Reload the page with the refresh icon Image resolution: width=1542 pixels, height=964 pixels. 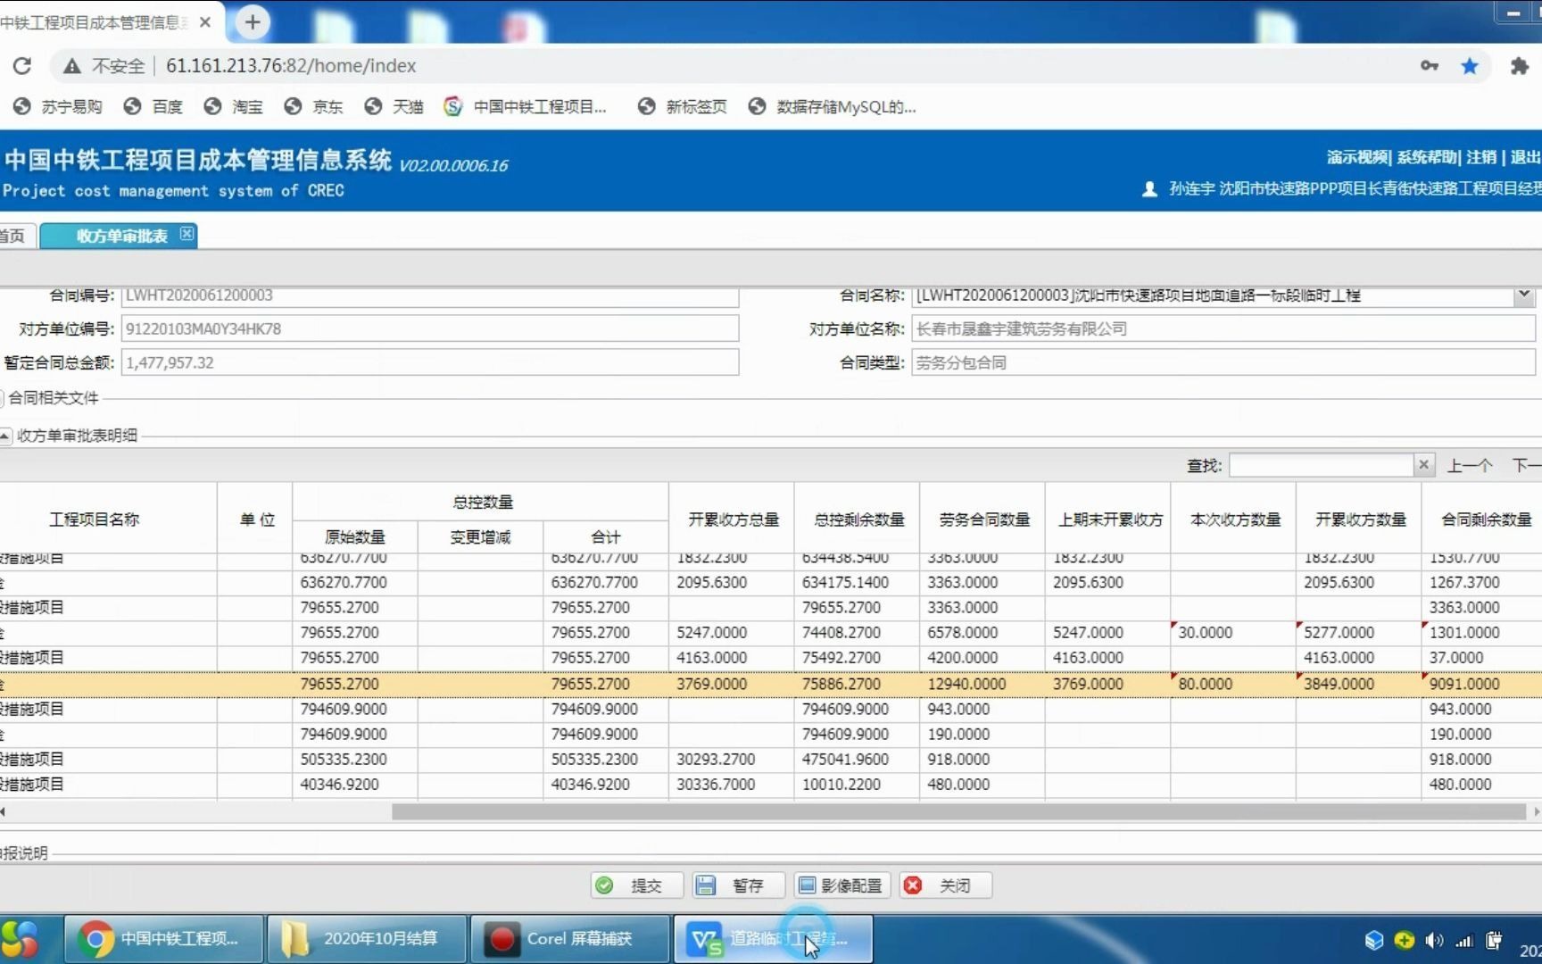22,65
